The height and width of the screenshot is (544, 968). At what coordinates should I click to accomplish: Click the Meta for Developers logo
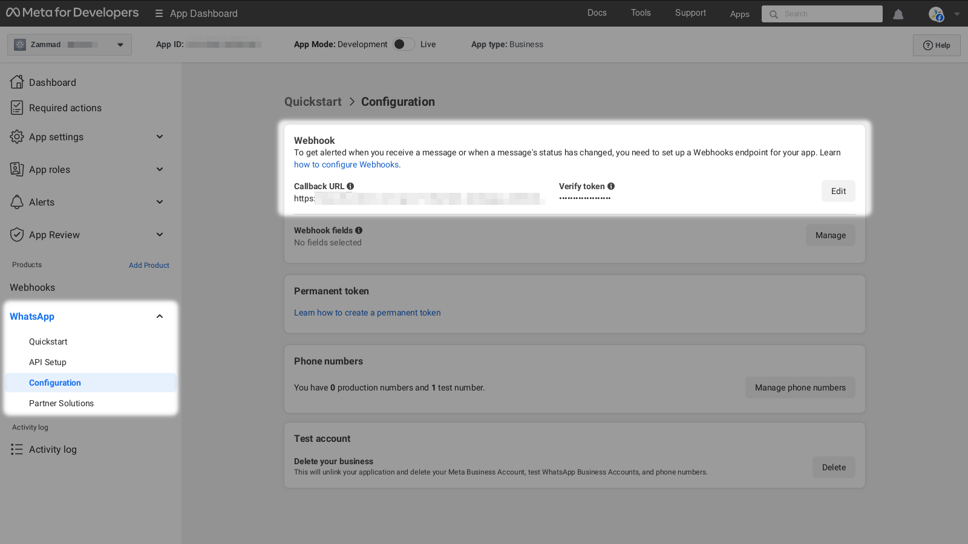click(73, 13)
